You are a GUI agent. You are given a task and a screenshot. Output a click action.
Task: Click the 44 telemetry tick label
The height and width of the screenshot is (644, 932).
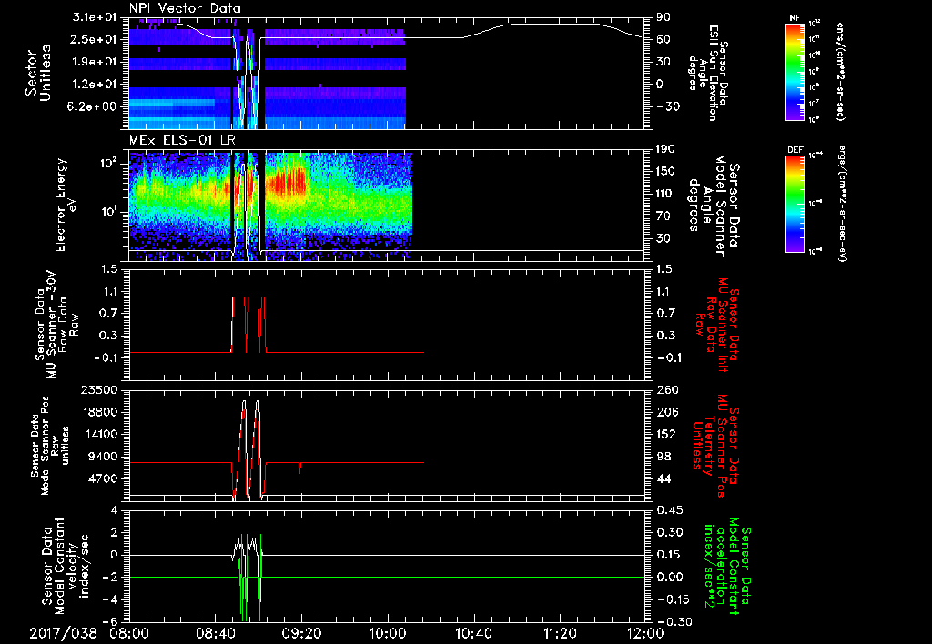coord(664,478)
